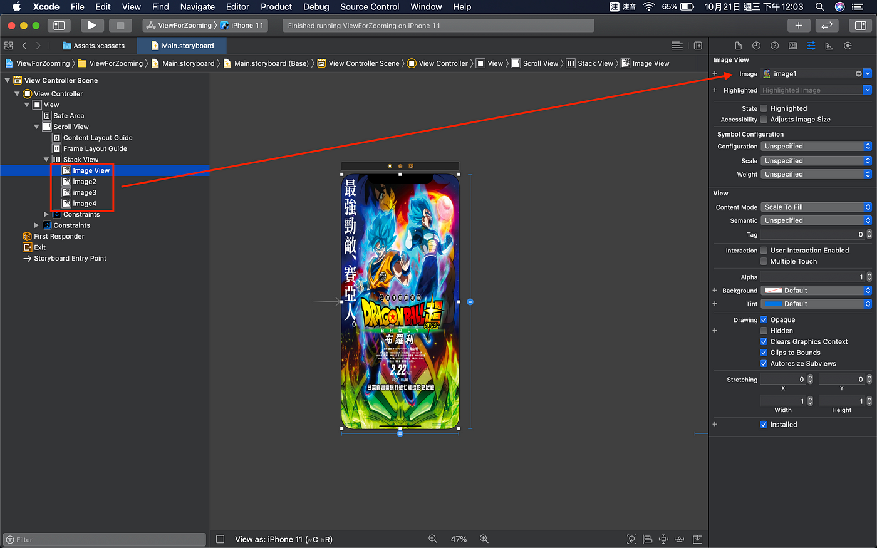Image resolution: width=877 pixels, height=548 pixels.
Task: Click the Update Frames button
Action: [x=631, y=539]
